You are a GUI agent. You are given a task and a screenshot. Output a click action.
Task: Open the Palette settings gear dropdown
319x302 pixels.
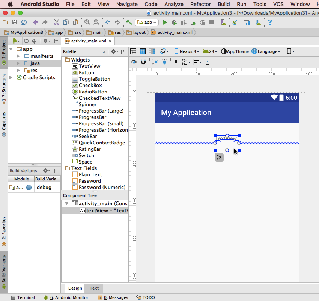click(x=114, y=51)
